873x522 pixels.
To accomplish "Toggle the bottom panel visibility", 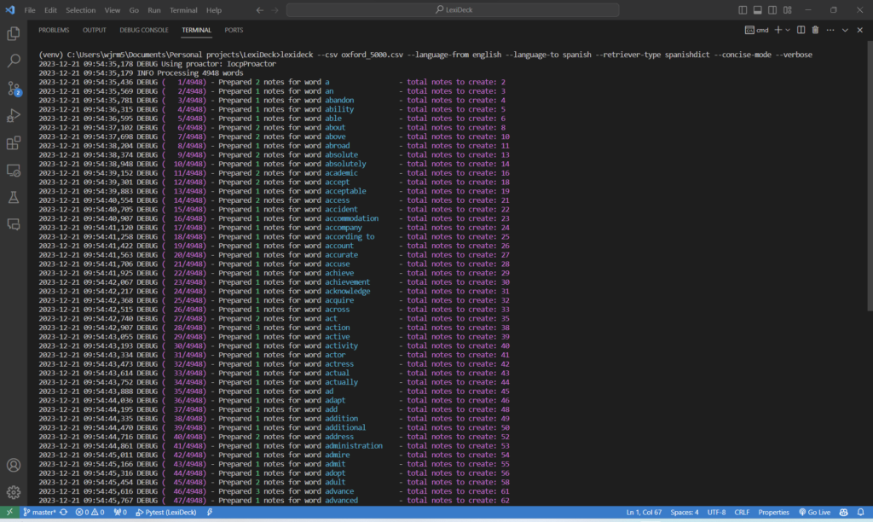I will (757, 10).
